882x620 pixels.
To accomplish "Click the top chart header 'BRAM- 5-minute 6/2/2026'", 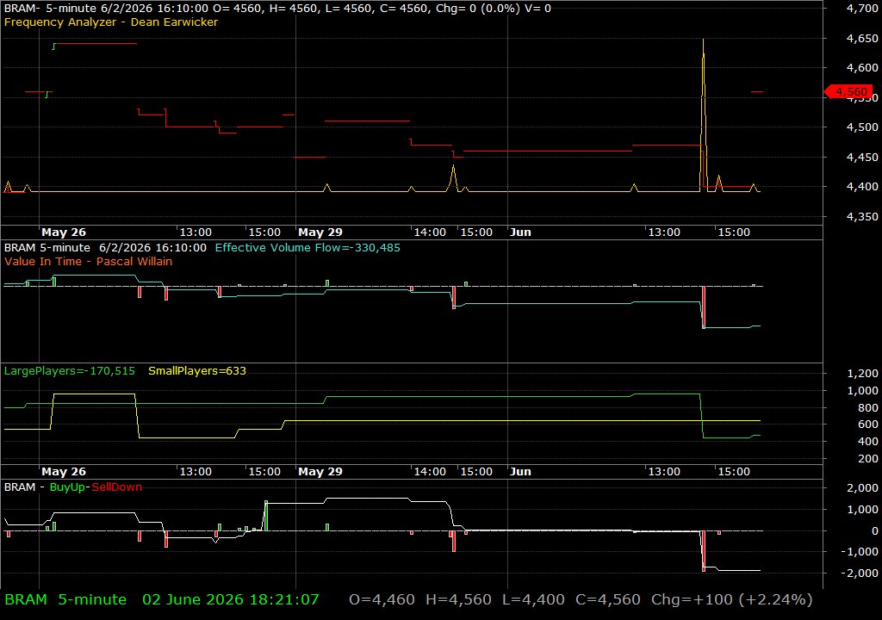I will point(105,9).
